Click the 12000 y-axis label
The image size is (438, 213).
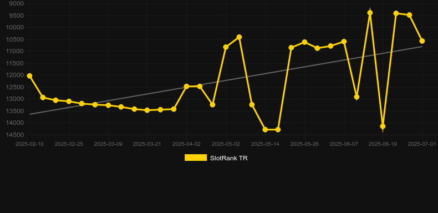(15, 75)
